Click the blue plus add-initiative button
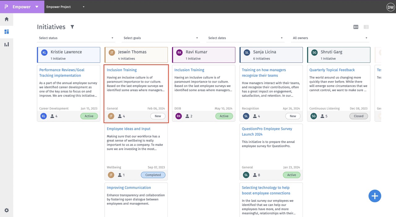Screen dimensions: 396x217 point(375,196)
